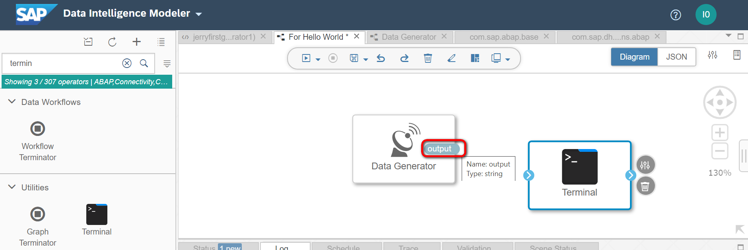Close the For Hello World tab
Image resolution: width=748 pixels, height=250 pixels.
click(357, 36)
